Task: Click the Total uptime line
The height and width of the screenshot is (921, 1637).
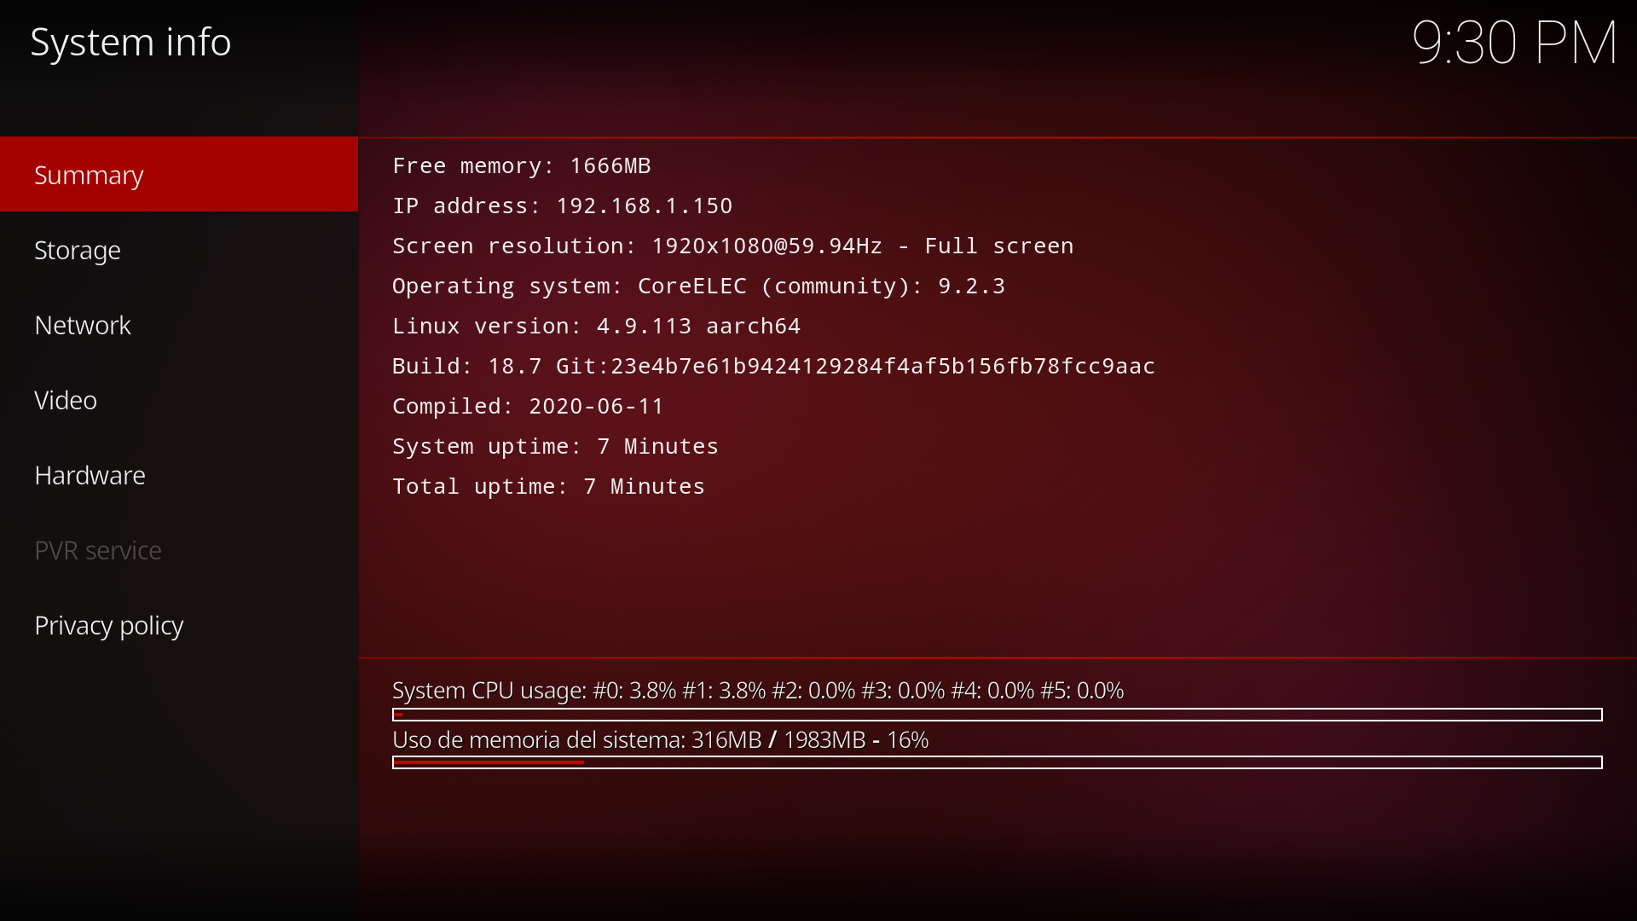Action: (x=548, y=486)
